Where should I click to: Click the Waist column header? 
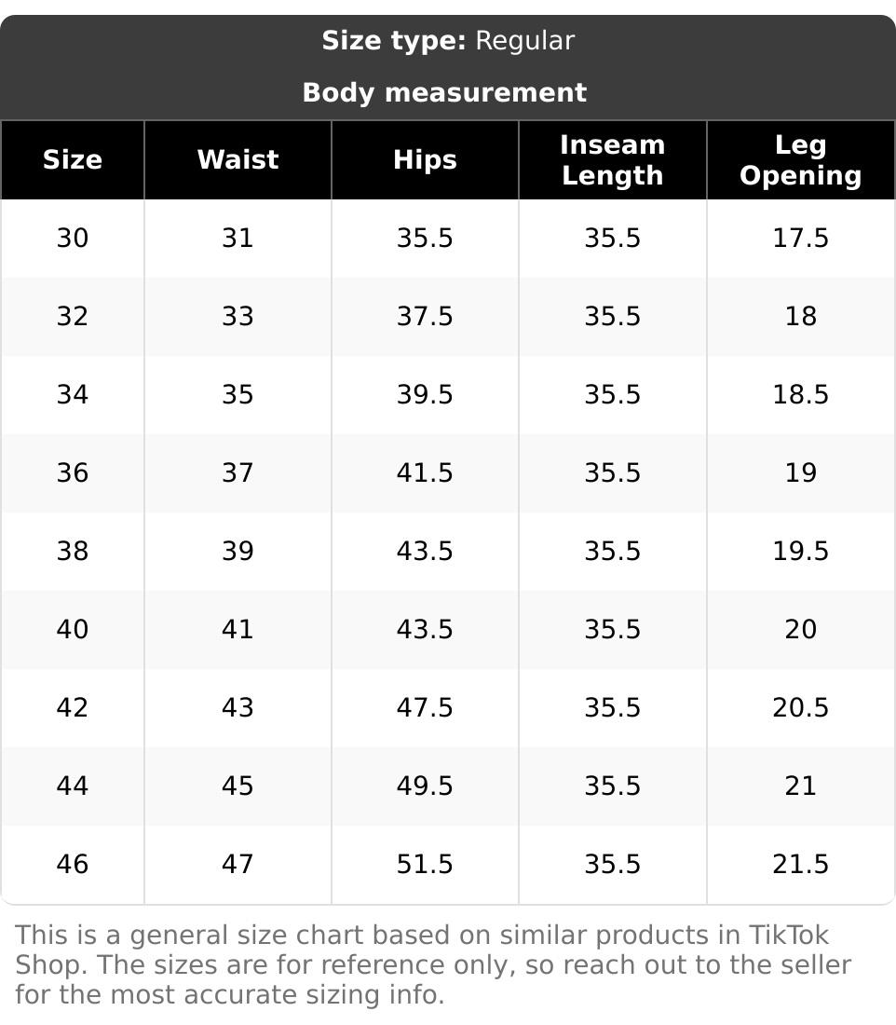(x=238, y=160)
